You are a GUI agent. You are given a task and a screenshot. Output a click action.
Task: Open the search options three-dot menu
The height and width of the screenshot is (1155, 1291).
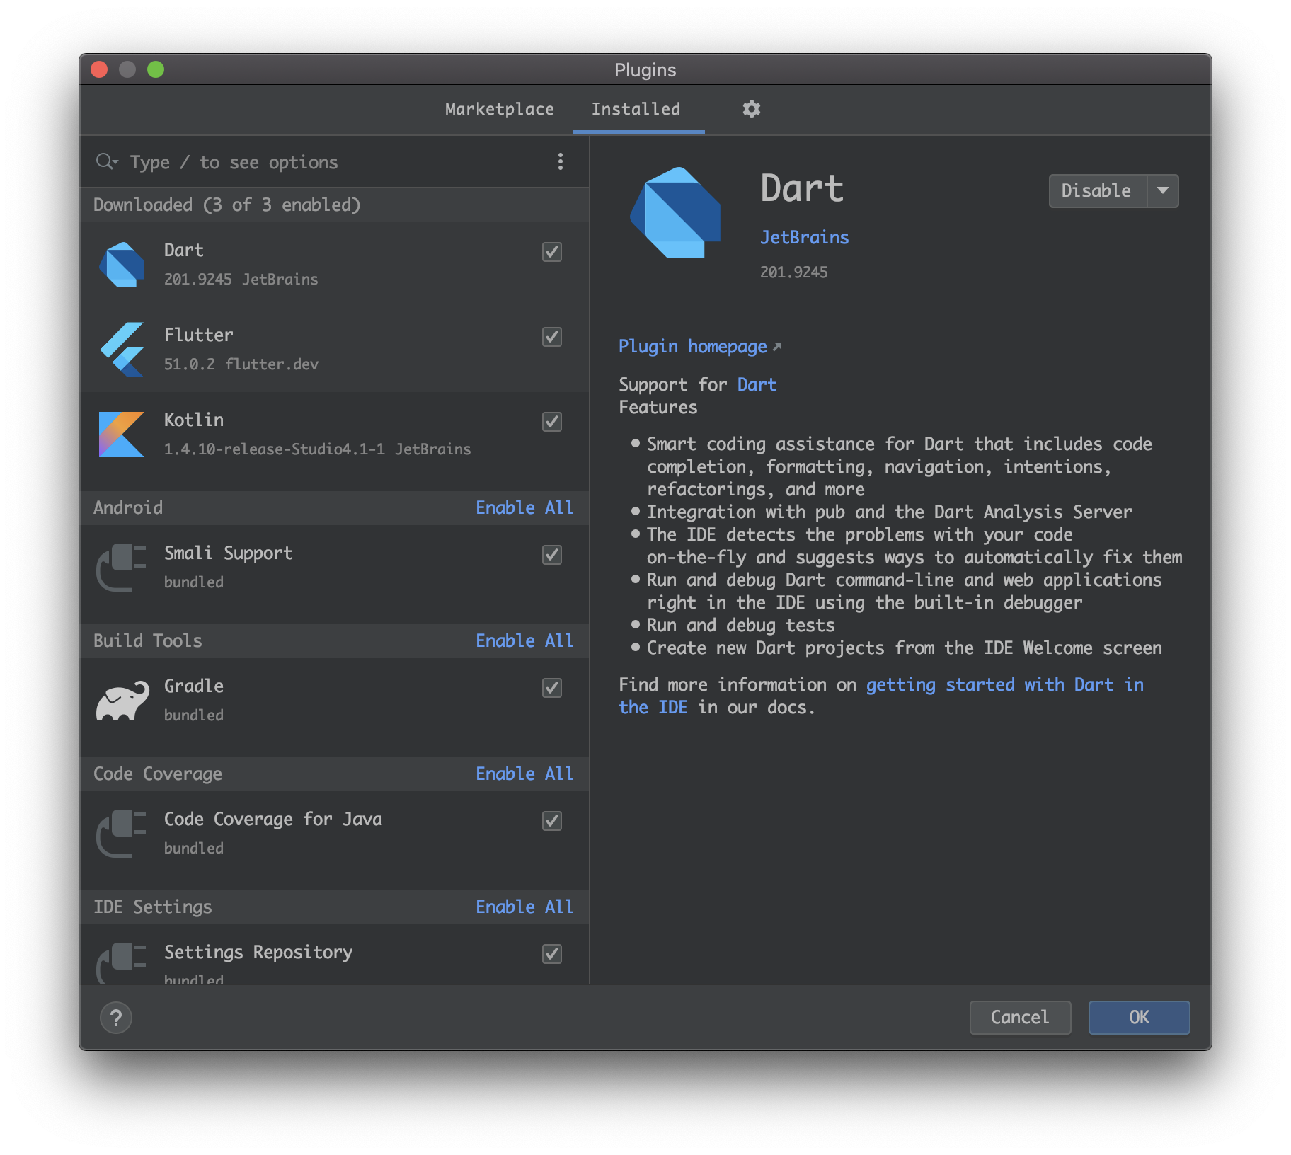pos(561,162)
